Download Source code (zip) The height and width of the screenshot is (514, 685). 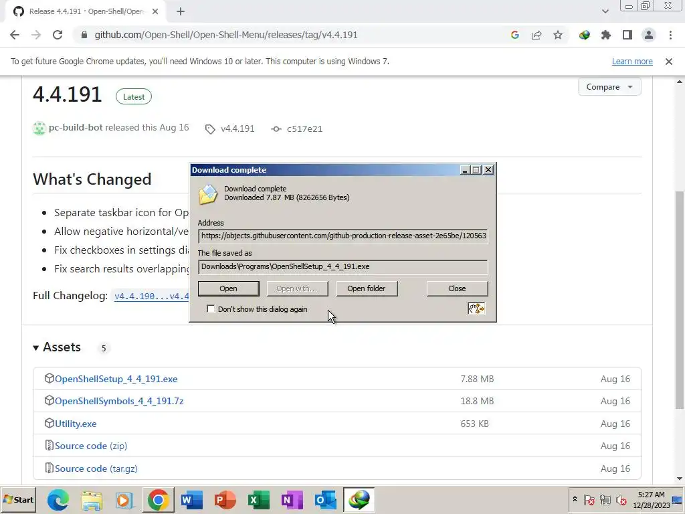[x=91, y=446]
